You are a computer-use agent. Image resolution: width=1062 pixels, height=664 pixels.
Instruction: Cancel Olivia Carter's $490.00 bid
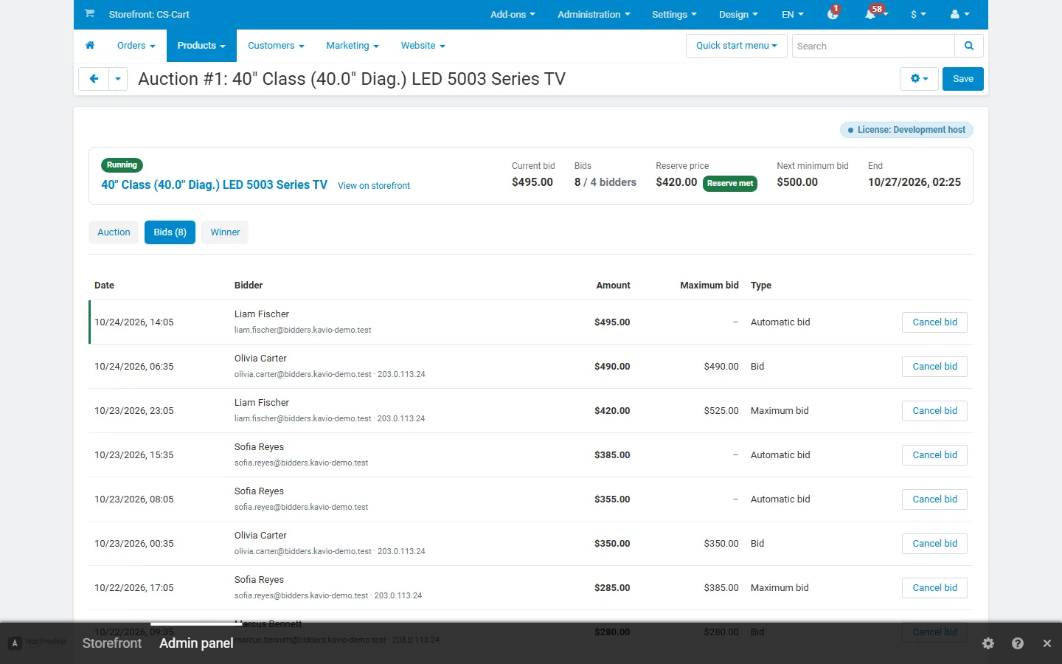pos(934,367)
